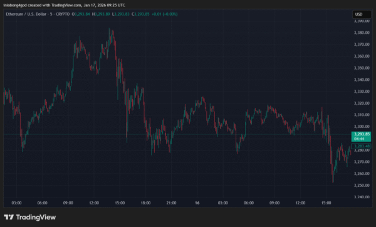Click the 18:00 time axis label
Screen dimensions: 376x227
145,203
